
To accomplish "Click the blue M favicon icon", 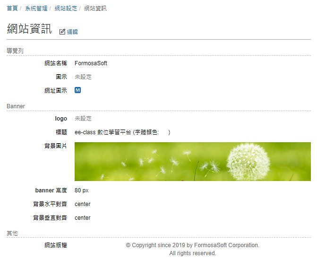I will tap(77, 90).
